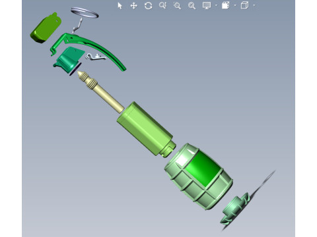Select the green rectangular cap part
This screenshot has width=317, height=237.
pyautogui.click(x=46, y=28)
